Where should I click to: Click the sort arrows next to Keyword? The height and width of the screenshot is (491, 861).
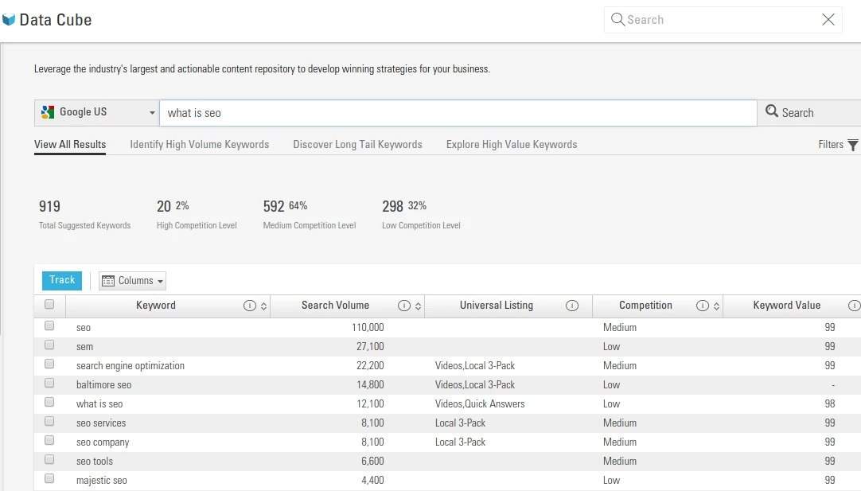tap(263, 305)
